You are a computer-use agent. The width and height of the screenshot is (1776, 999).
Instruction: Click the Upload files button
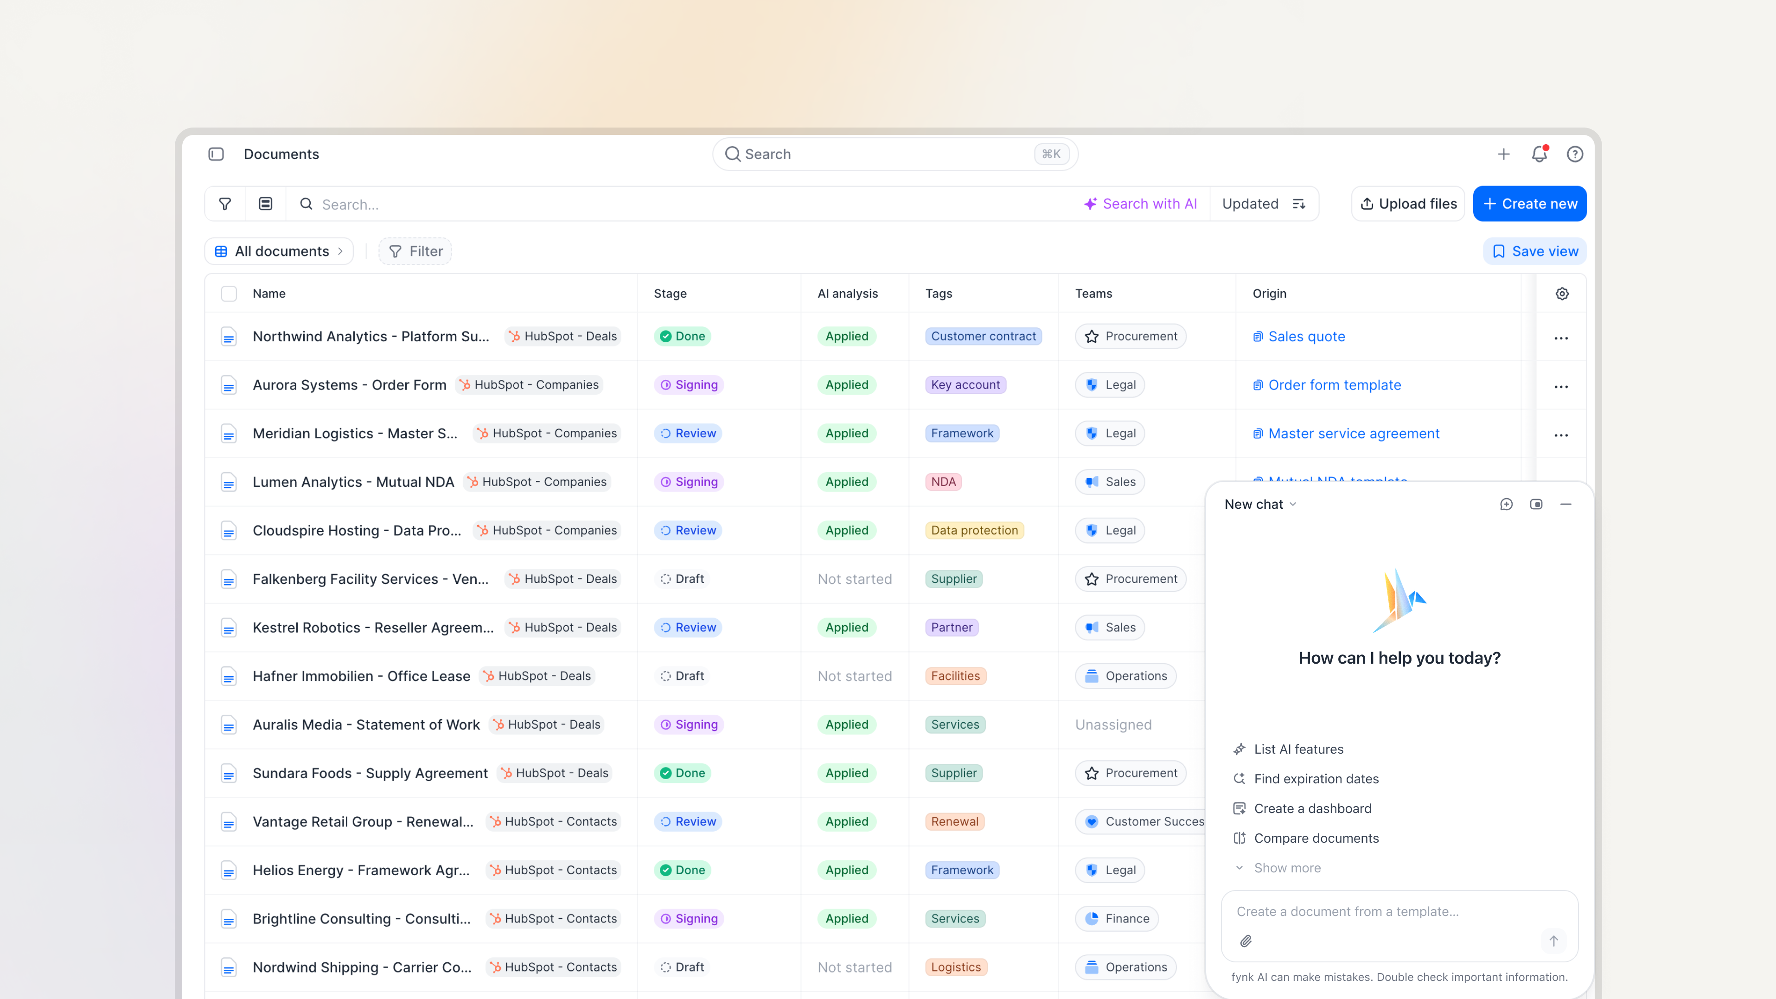pos(1408,204)
